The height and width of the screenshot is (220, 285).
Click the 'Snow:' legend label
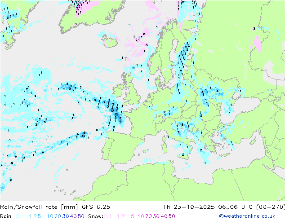(x=96, y=216)
